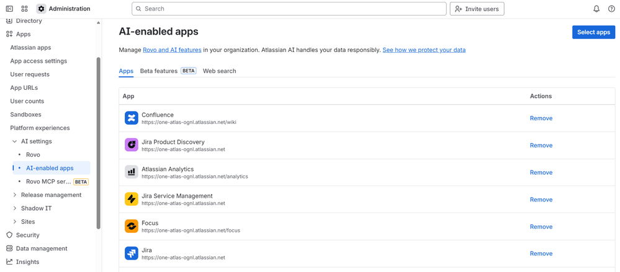Open Rovo under AI settings
The width and height of the screenshot is (620, 272).
[x=34, y=155]
